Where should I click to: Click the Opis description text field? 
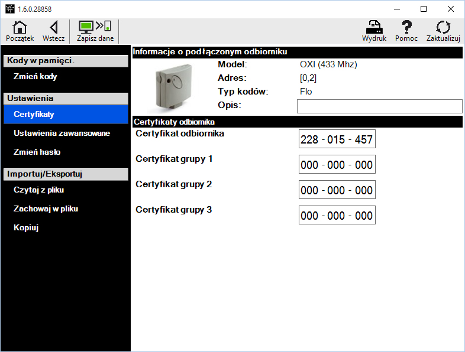click(379, 106)
